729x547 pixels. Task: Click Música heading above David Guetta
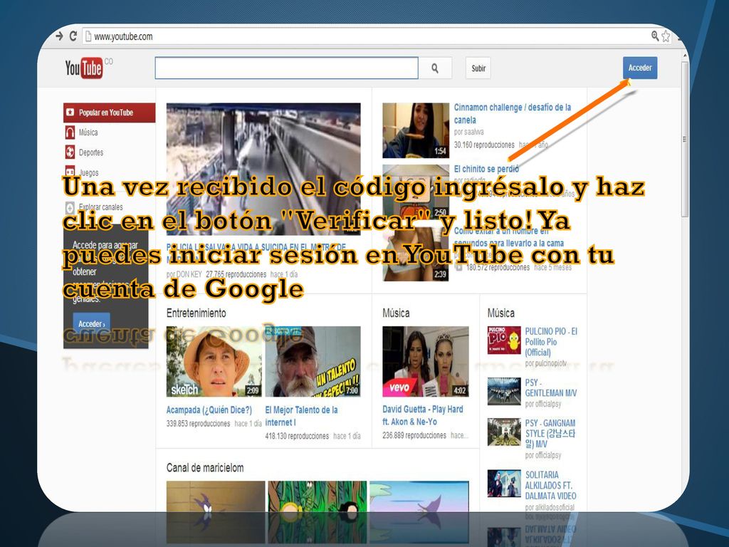396,313
